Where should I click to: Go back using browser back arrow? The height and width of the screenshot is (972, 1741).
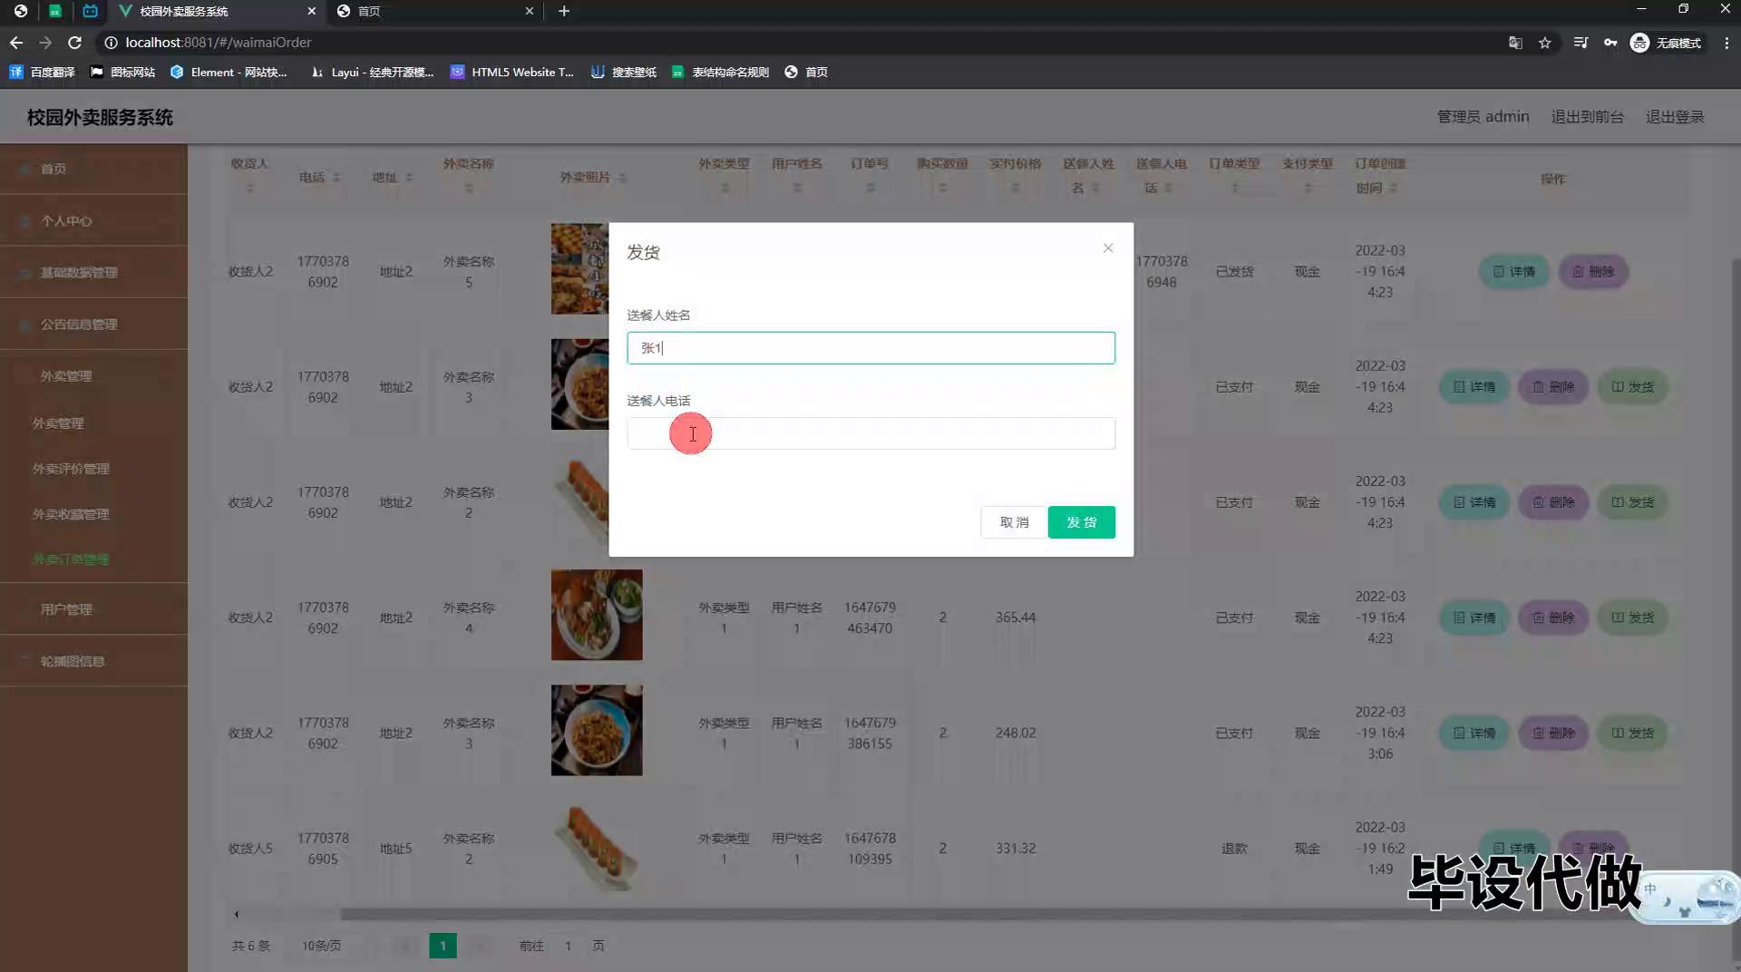coord(16,43)
